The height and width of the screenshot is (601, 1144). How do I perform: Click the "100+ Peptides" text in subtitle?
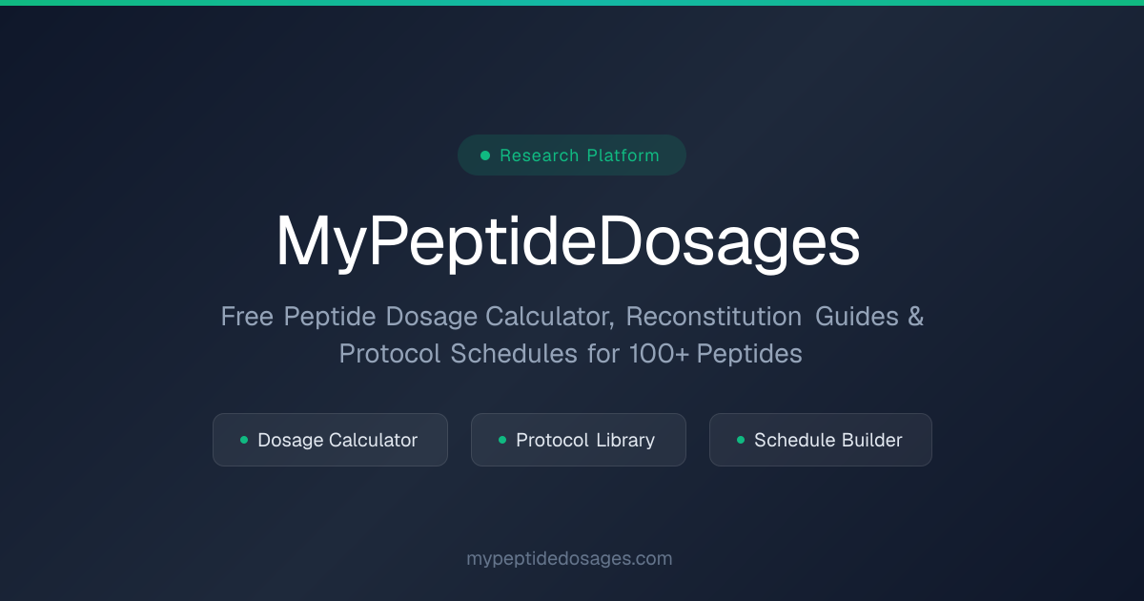pyautogui.click(x=716, y=354)
